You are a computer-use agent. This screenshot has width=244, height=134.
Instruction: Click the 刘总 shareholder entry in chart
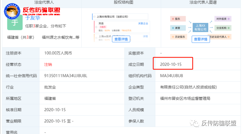(101, 23)
